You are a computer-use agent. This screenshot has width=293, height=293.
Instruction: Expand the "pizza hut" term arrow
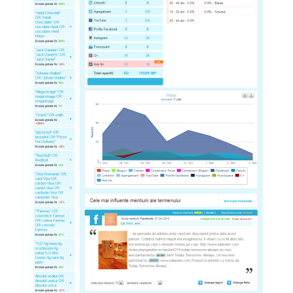coord(71,139)
